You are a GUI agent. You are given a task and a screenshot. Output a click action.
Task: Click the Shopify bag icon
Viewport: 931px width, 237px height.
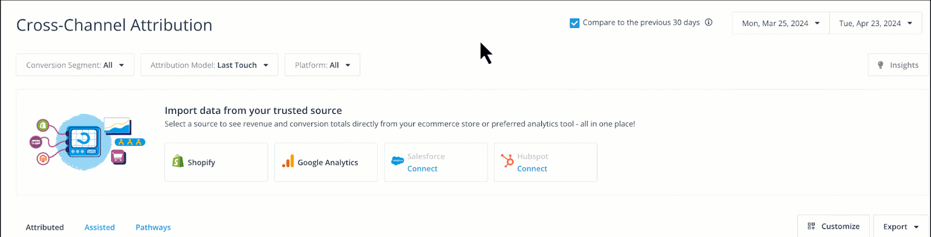tap(178, 161)
